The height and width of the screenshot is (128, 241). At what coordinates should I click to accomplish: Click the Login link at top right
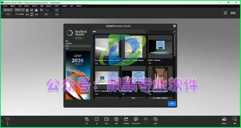[x=233, y=13]
